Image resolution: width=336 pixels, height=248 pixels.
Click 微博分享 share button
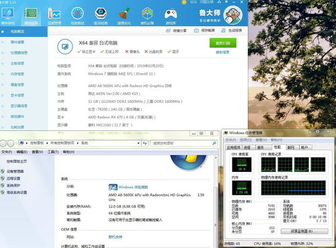pyautogui.click(x=176, y=31)
